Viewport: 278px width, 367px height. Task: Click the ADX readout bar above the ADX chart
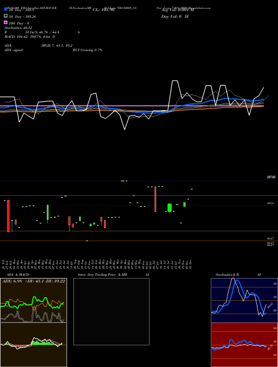pos(33,281)
